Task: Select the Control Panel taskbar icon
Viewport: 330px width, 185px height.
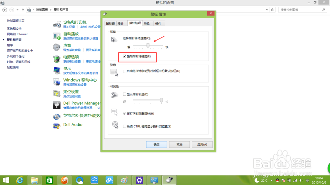Action: (x=154, y=180)
